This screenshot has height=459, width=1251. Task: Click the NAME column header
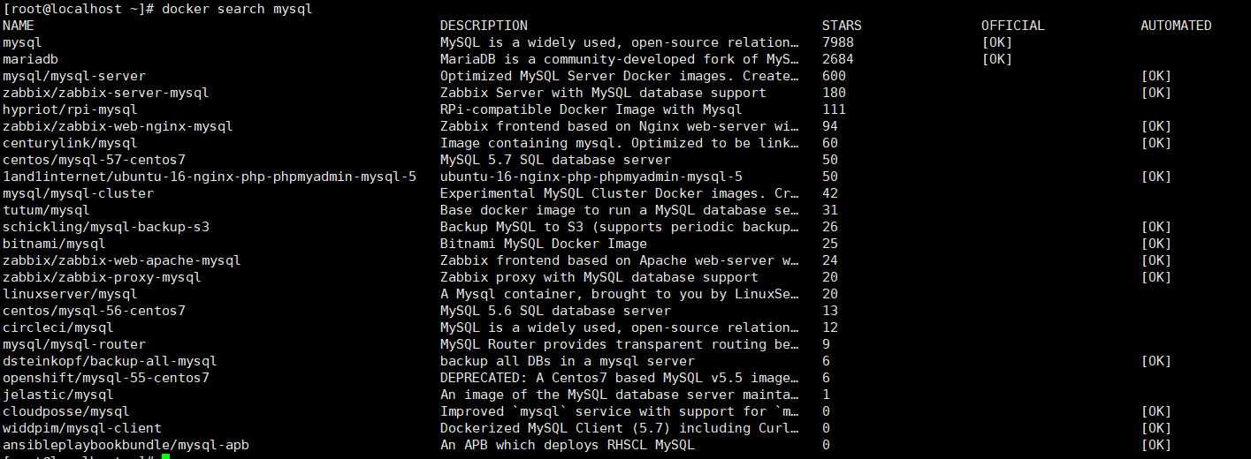(19, 26)
